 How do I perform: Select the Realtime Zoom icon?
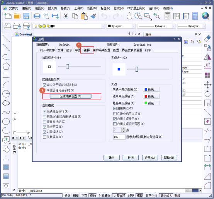[x=138, y=16]
